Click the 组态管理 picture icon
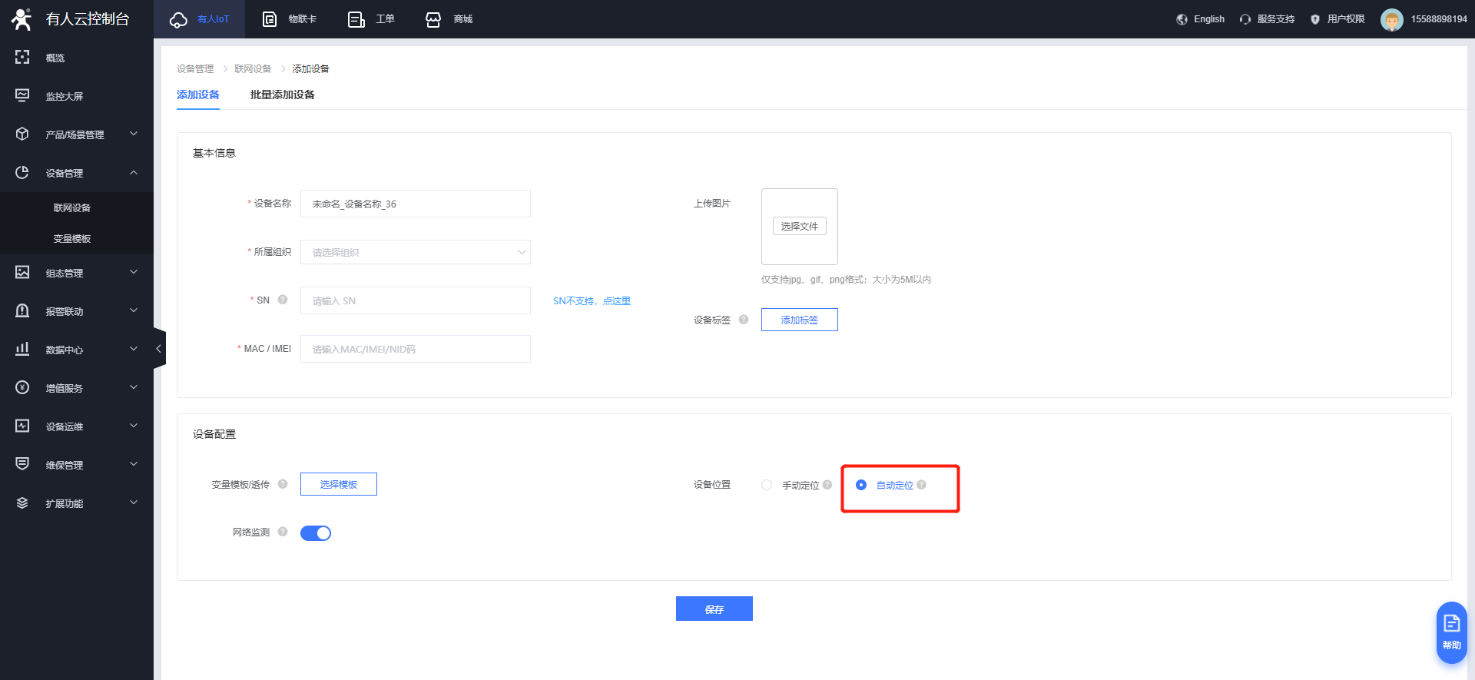The height and width of the screenshot is (680, 1475). click(22, 272)
